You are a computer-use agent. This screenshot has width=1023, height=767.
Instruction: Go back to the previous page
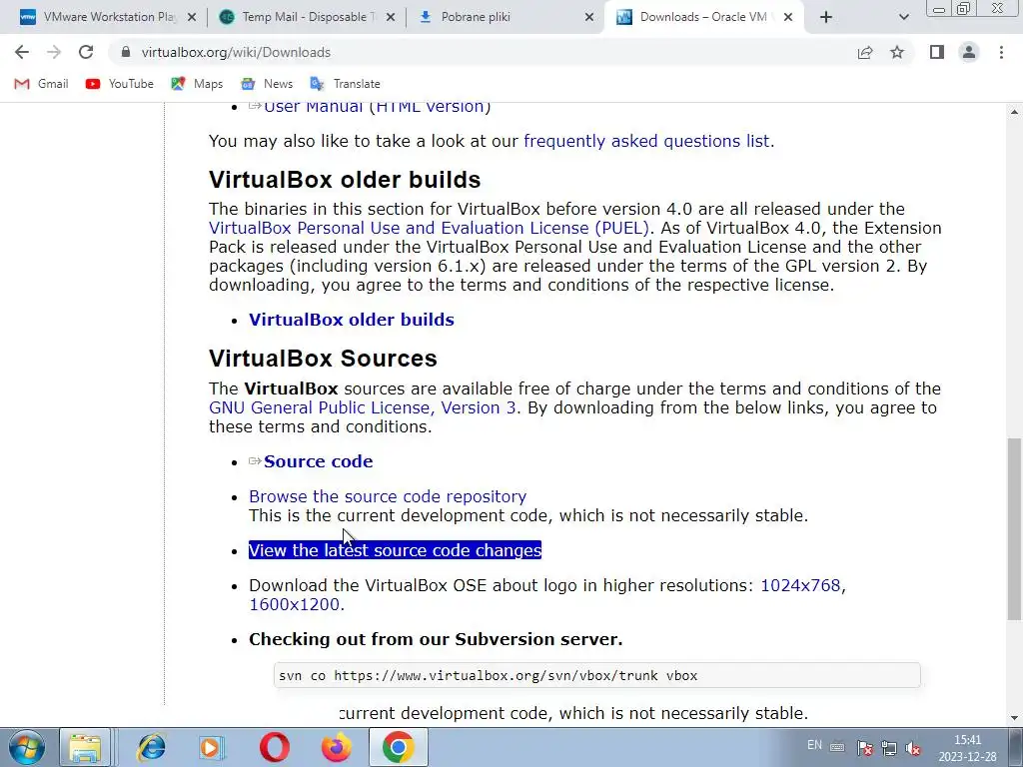pyautogui.click(x=22, y=52)
